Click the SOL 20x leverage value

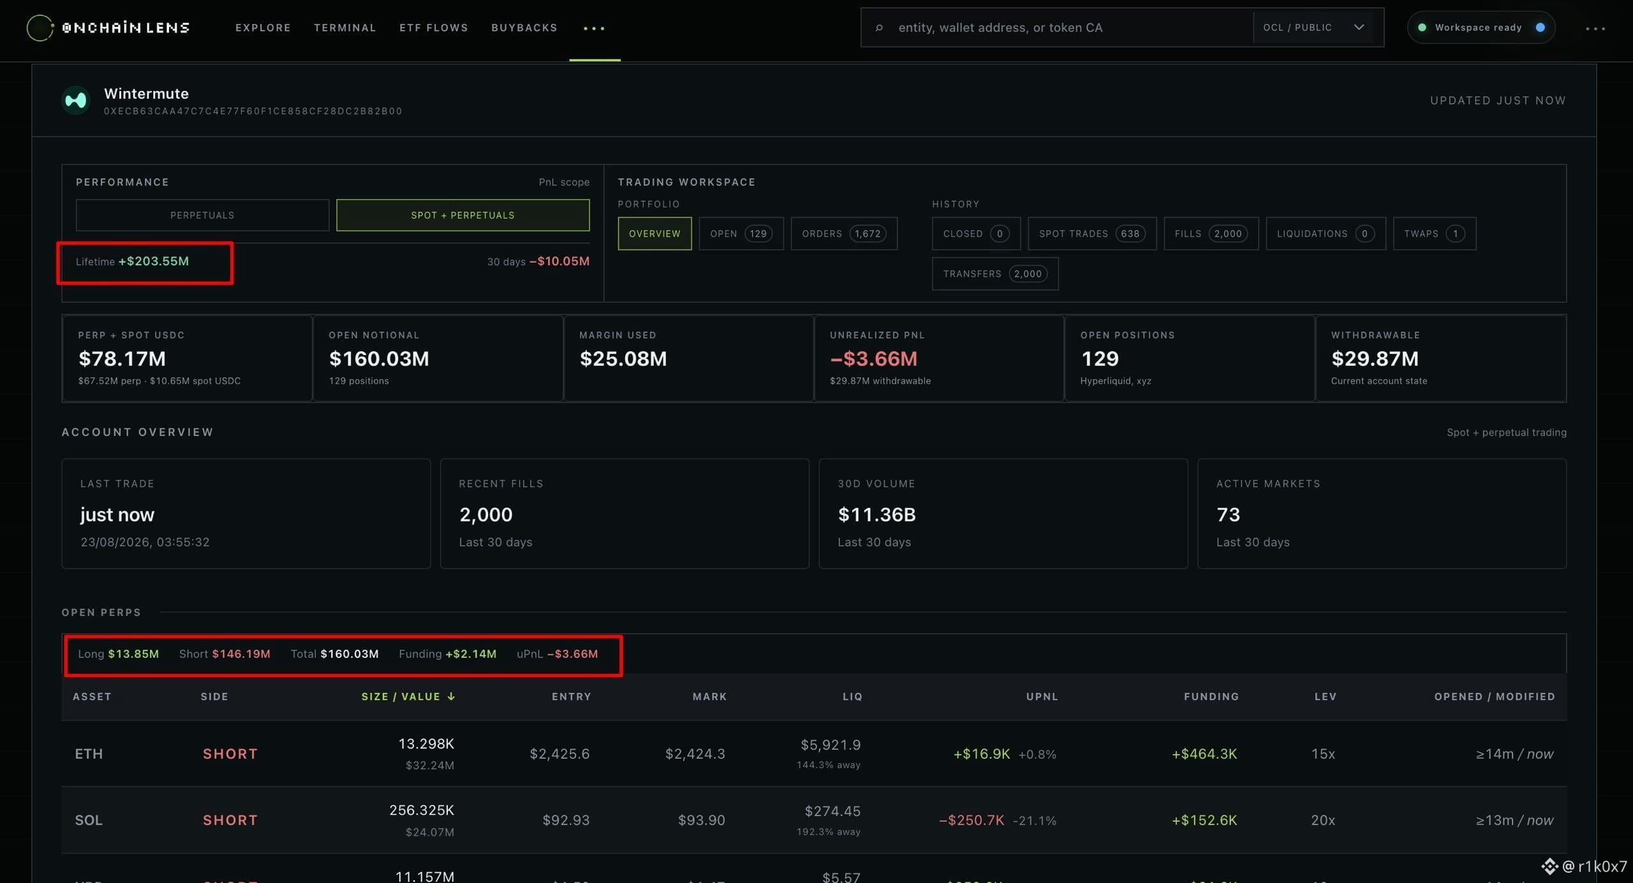(x=1323, y=820)
